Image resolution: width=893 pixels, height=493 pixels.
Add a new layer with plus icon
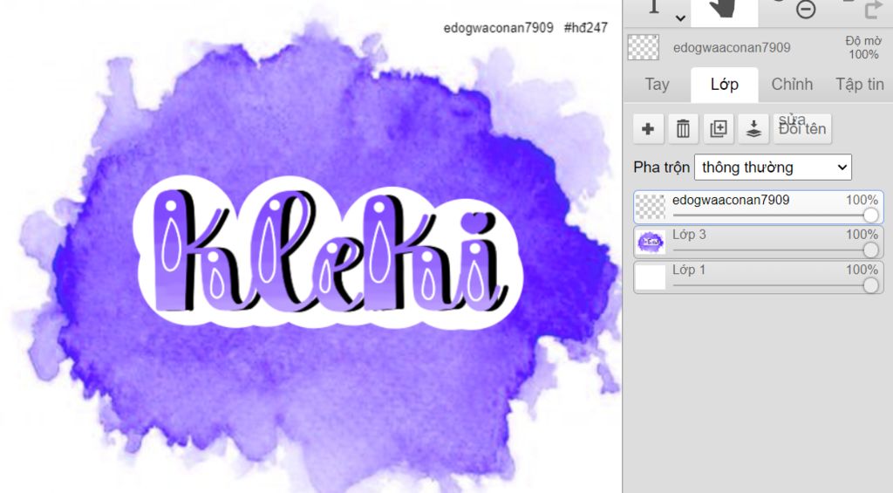648,129
